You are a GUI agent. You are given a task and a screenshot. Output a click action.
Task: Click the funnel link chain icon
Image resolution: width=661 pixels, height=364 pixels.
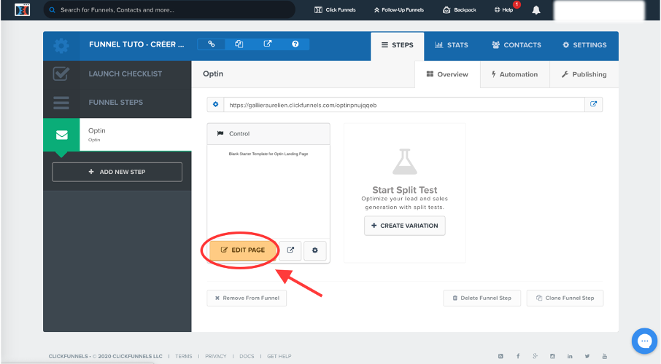[211, 44]
